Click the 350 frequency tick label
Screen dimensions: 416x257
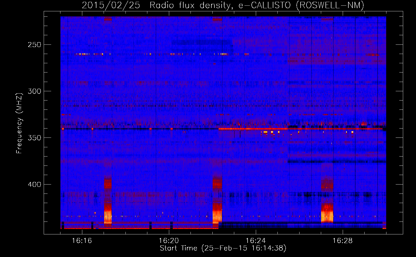(x=34, y=138)
